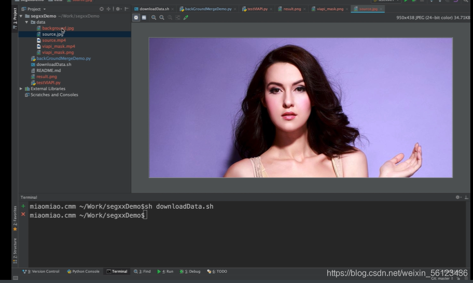This screenshot has height=283, width=473.
Task: Select source.mp4 file
Action: pos(54,40)
